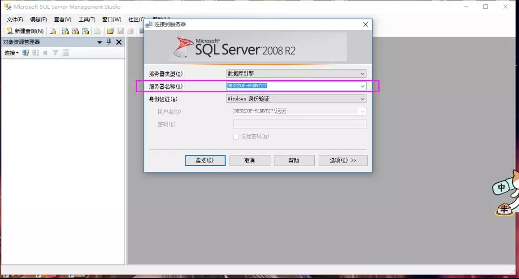This screenshot has height=279, width=519.
Task: Open the 查看(V) menu
Action: pos(63,19)
